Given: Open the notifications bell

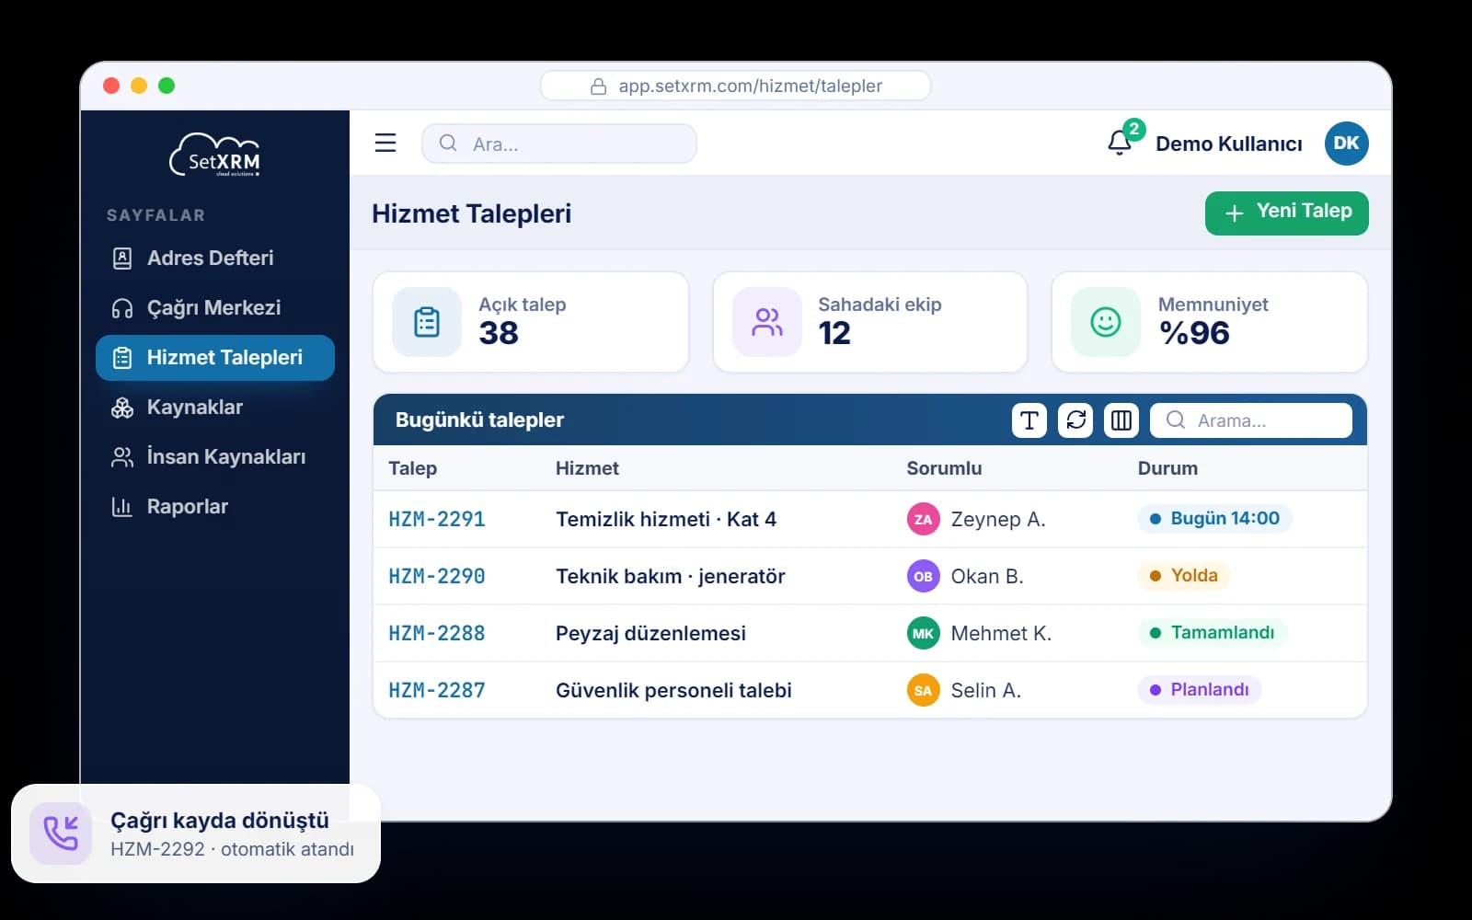Looking at the screenshot, I should click(1120, 143).
